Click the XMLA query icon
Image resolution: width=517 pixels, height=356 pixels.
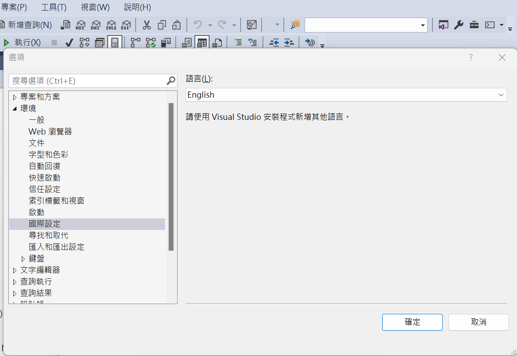111,25
